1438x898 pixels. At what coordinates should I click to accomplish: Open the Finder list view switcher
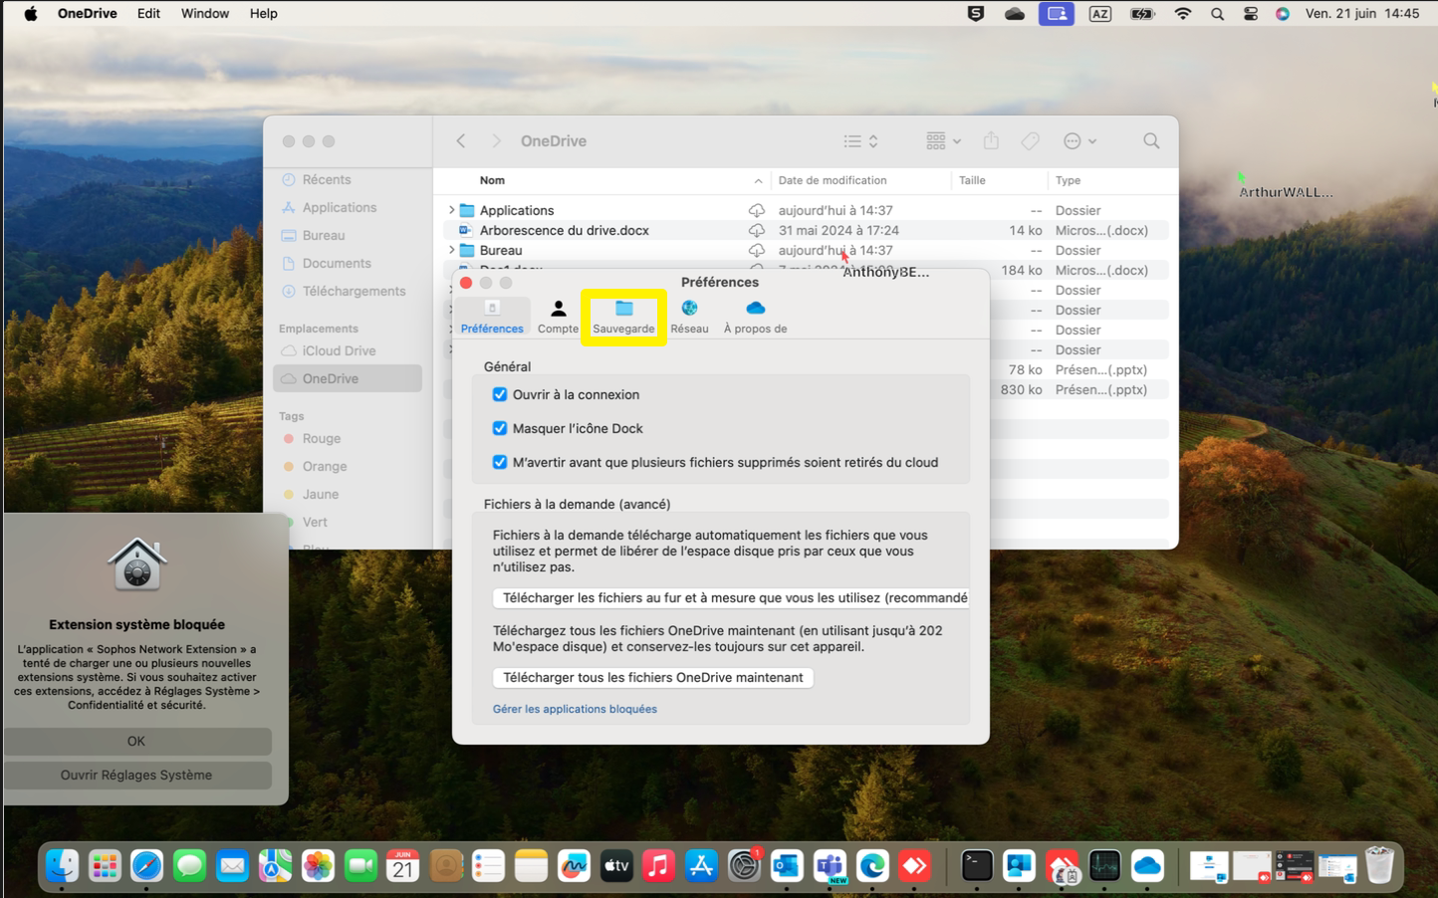click(x=861, y=141)
